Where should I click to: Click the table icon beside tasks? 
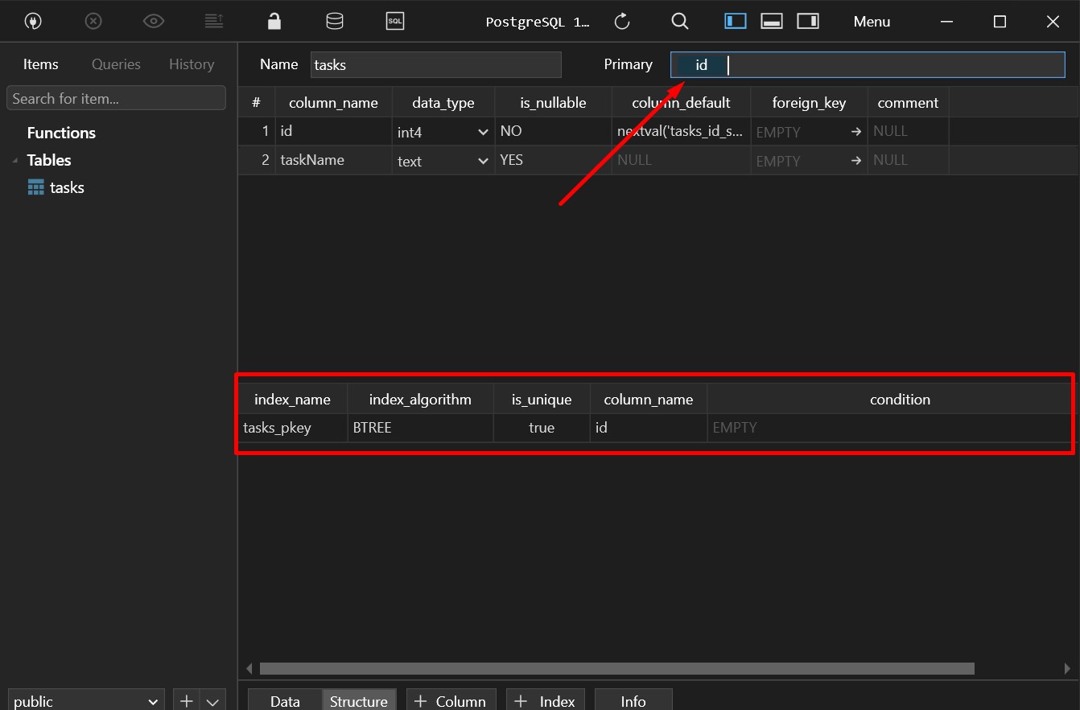click(x=36, y=187)
